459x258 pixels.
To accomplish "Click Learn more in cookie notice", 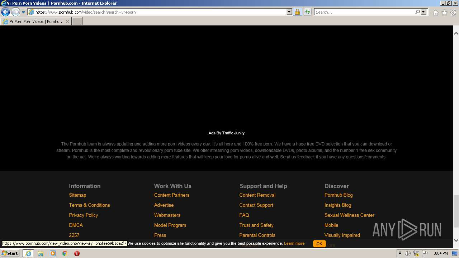I will coord(294,243).
